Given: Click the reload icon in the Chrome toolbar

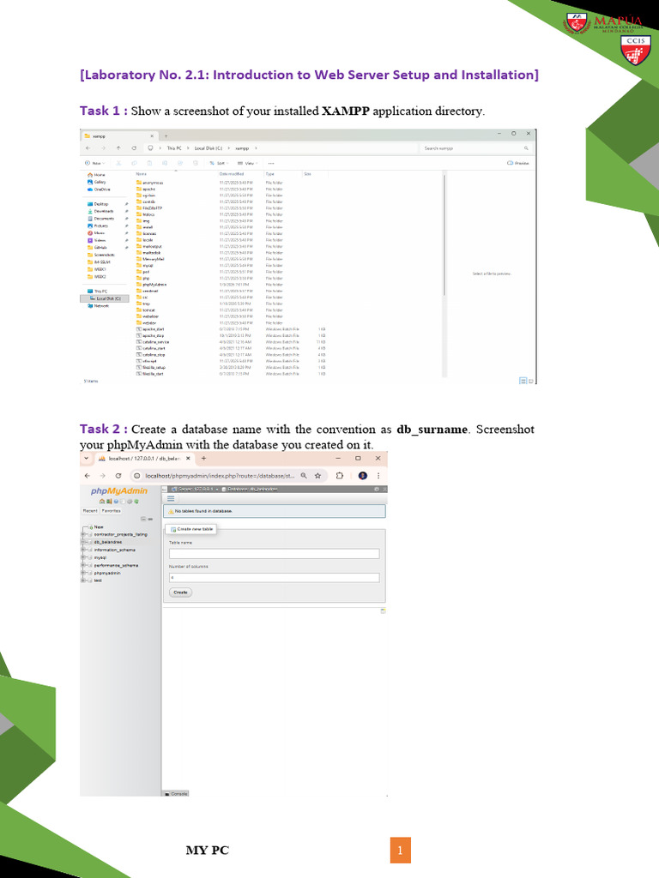Looking at the screenshot, I should 118,475.
